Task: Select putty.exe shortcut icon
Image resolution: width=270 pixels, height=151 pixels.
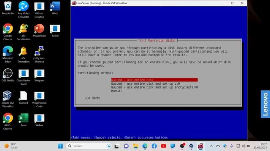Action: click(x=39, y=54)
